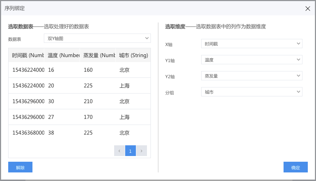Select the row with 上海 and 225
Image resolution: width=316 pixels, height=181 pixels.
(80, 86)
